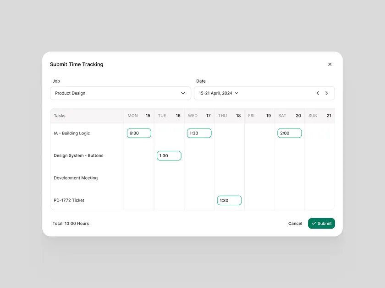Edit Wednesday 1:30 entry for IA - Building Logic
The height and width of the screenshot is (288, 385).
coord(199,133)
